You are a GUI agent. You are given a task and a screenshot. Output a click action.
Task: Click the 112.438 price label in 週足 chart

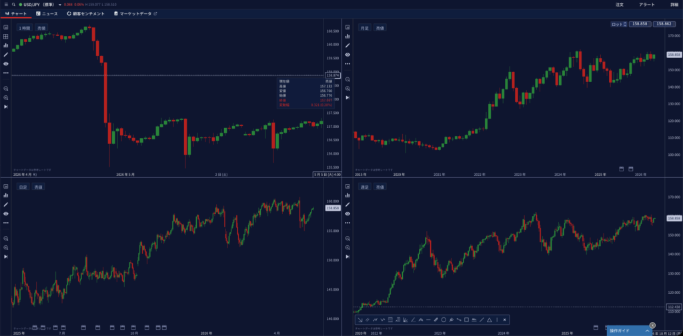point(674,307)
